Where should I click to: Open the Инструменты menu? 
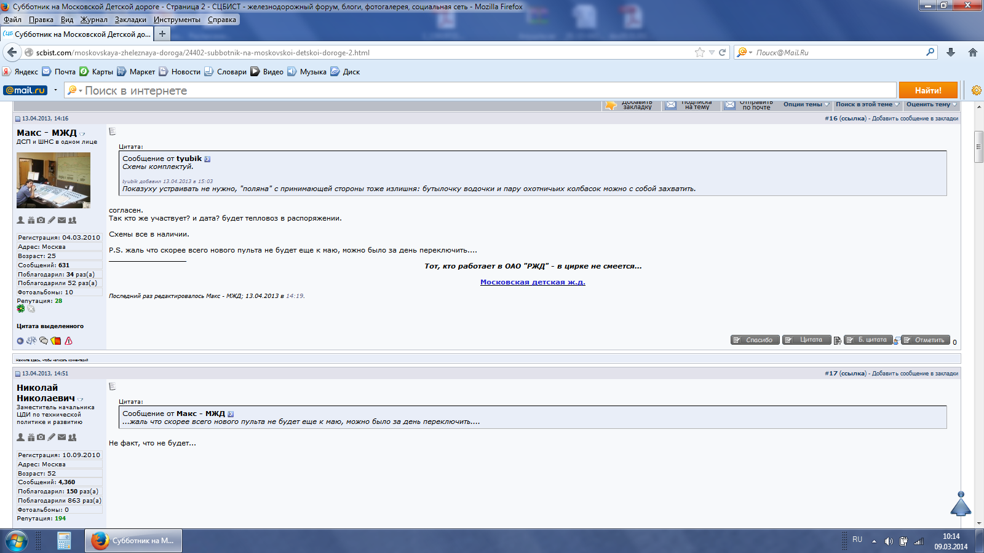click(x=177, y=20)
